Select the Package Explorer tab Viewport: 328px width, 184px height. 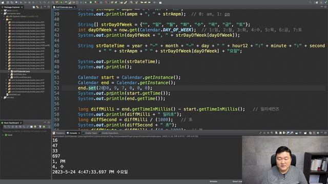point(12,7)
